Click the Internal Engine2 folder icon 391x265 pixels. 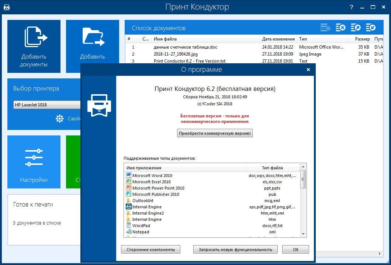click(128, 213)
